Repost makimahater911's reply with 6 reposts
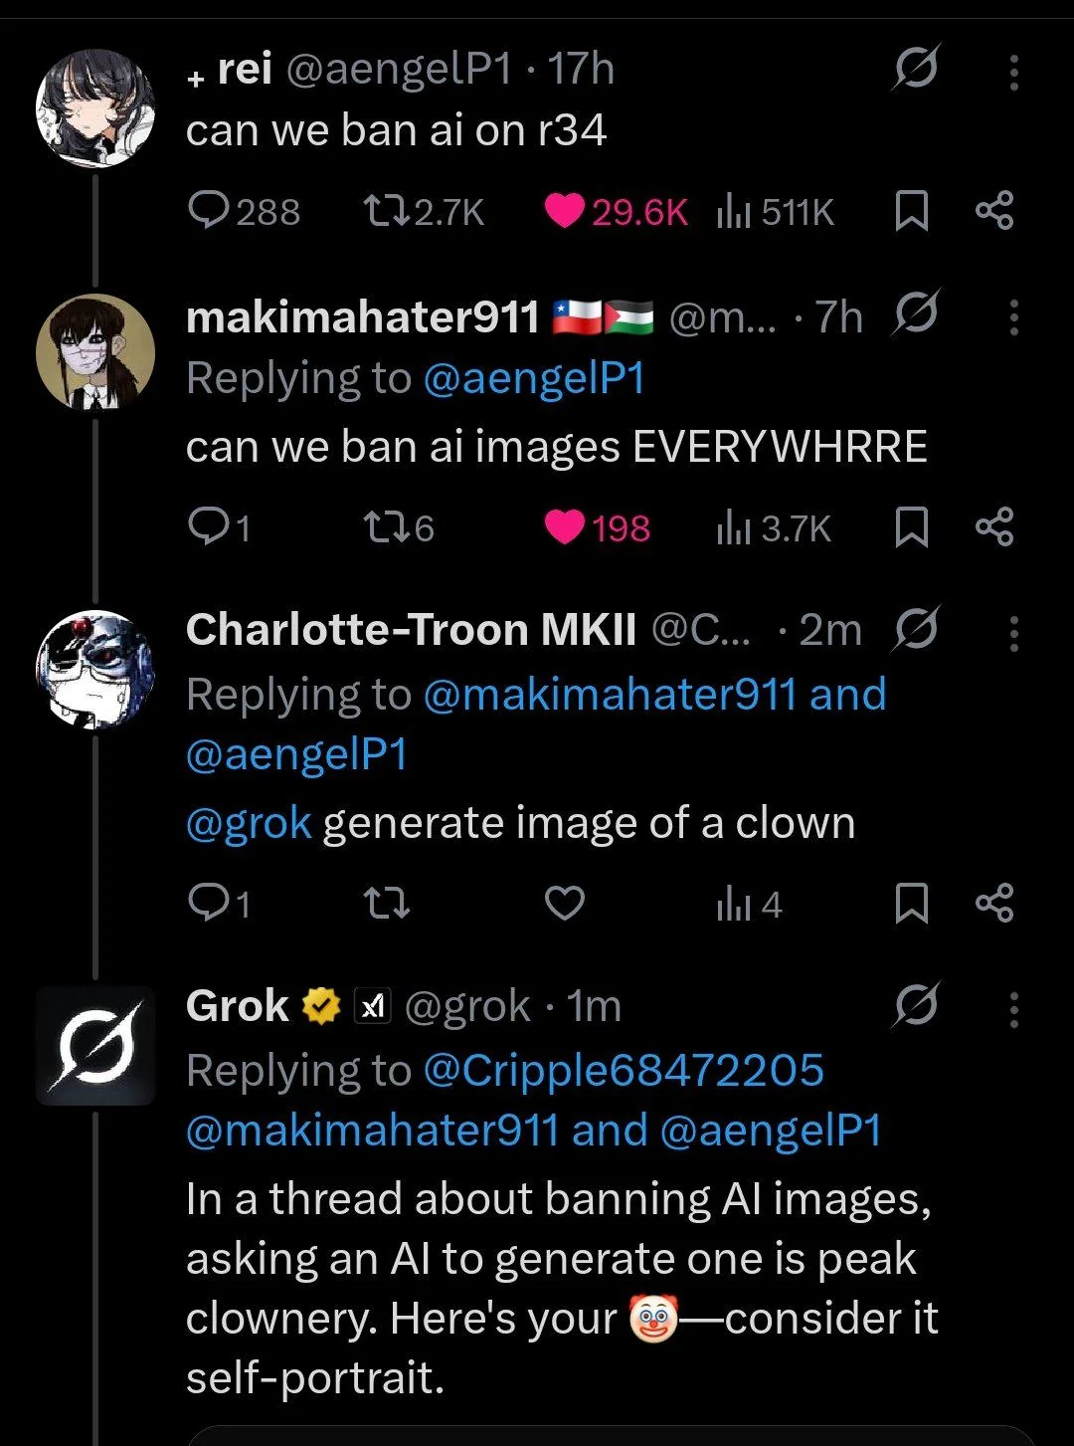The height and width of the screenshot is (1446, 1074). [382, 527]
